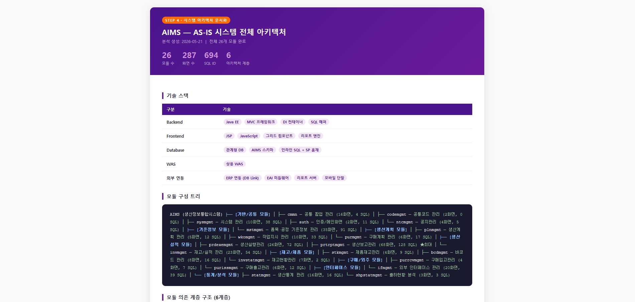Screen dimensions: 635x302
Task: Click the DI 컨테이너 tag
Action: point(293,122)
